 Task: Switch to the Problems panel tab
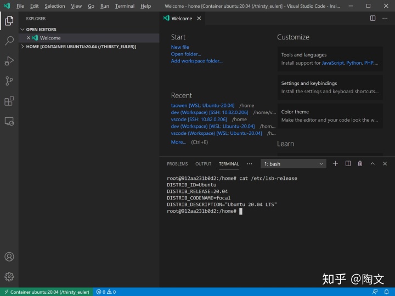[177, 164]
